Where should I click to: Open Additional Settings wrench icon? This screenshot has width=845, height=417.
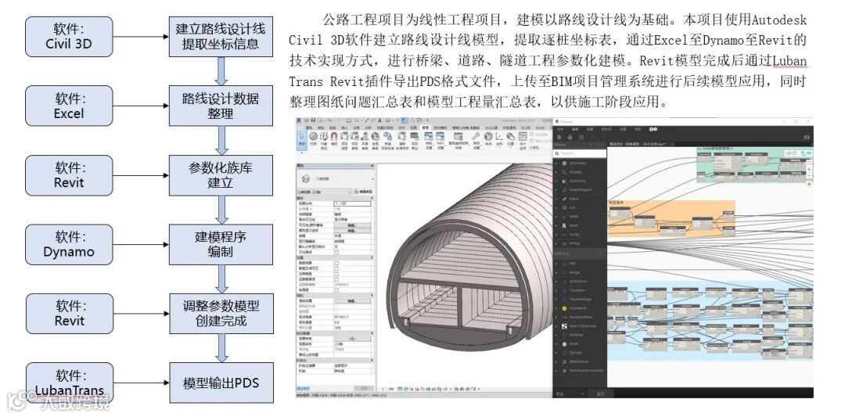476,141
